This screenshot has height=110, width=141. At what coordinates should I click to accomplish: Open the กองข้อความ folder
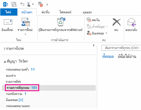[16, 94]
